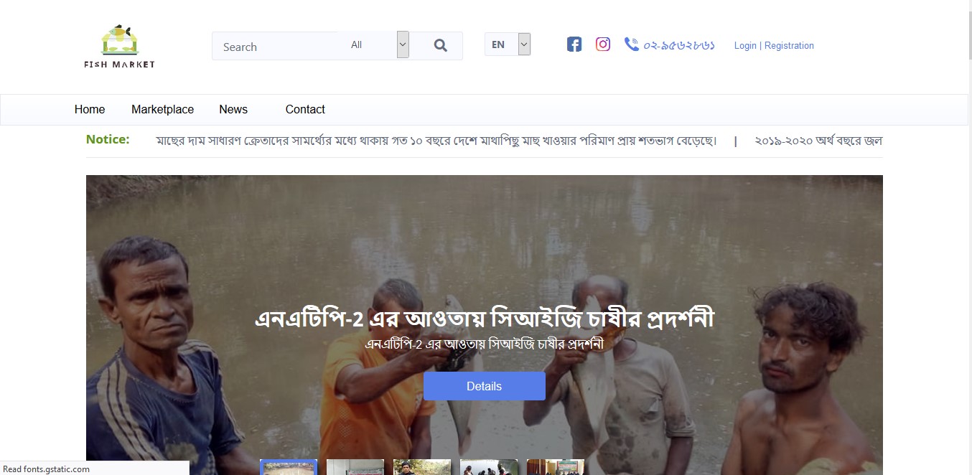972x475 pixels.
Task: Select the third slider thumbnail
Action: 422,467
